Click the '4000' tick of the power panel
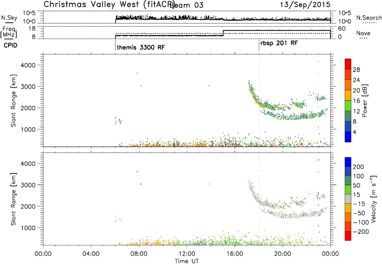This screenshot has width=382, height=264. click(28, 65)
